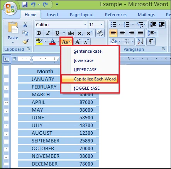Justify text alignment
This screenshot has width=171, height=169.
tap(141, 33)
